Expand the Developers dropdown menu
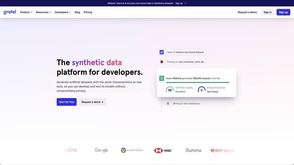This screenshot has height=165, width=294. [x=63, y=12]
